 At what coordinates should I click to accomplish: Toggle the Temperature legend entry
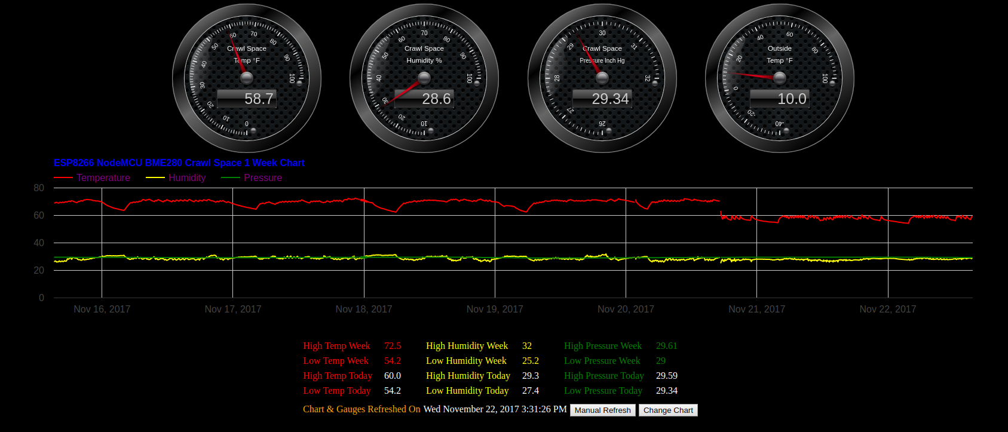point(92,177)
